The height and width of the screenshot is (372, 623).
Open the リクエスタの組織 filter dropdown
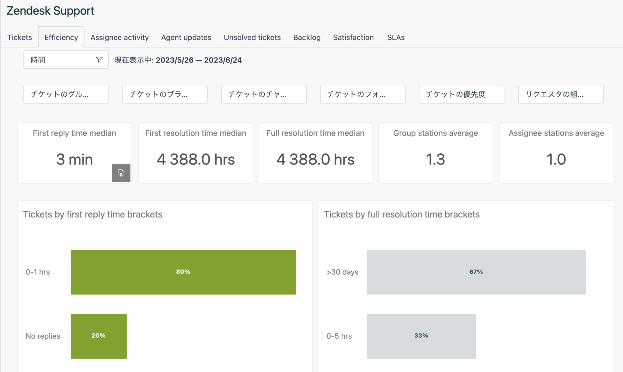tap(561, 94)
